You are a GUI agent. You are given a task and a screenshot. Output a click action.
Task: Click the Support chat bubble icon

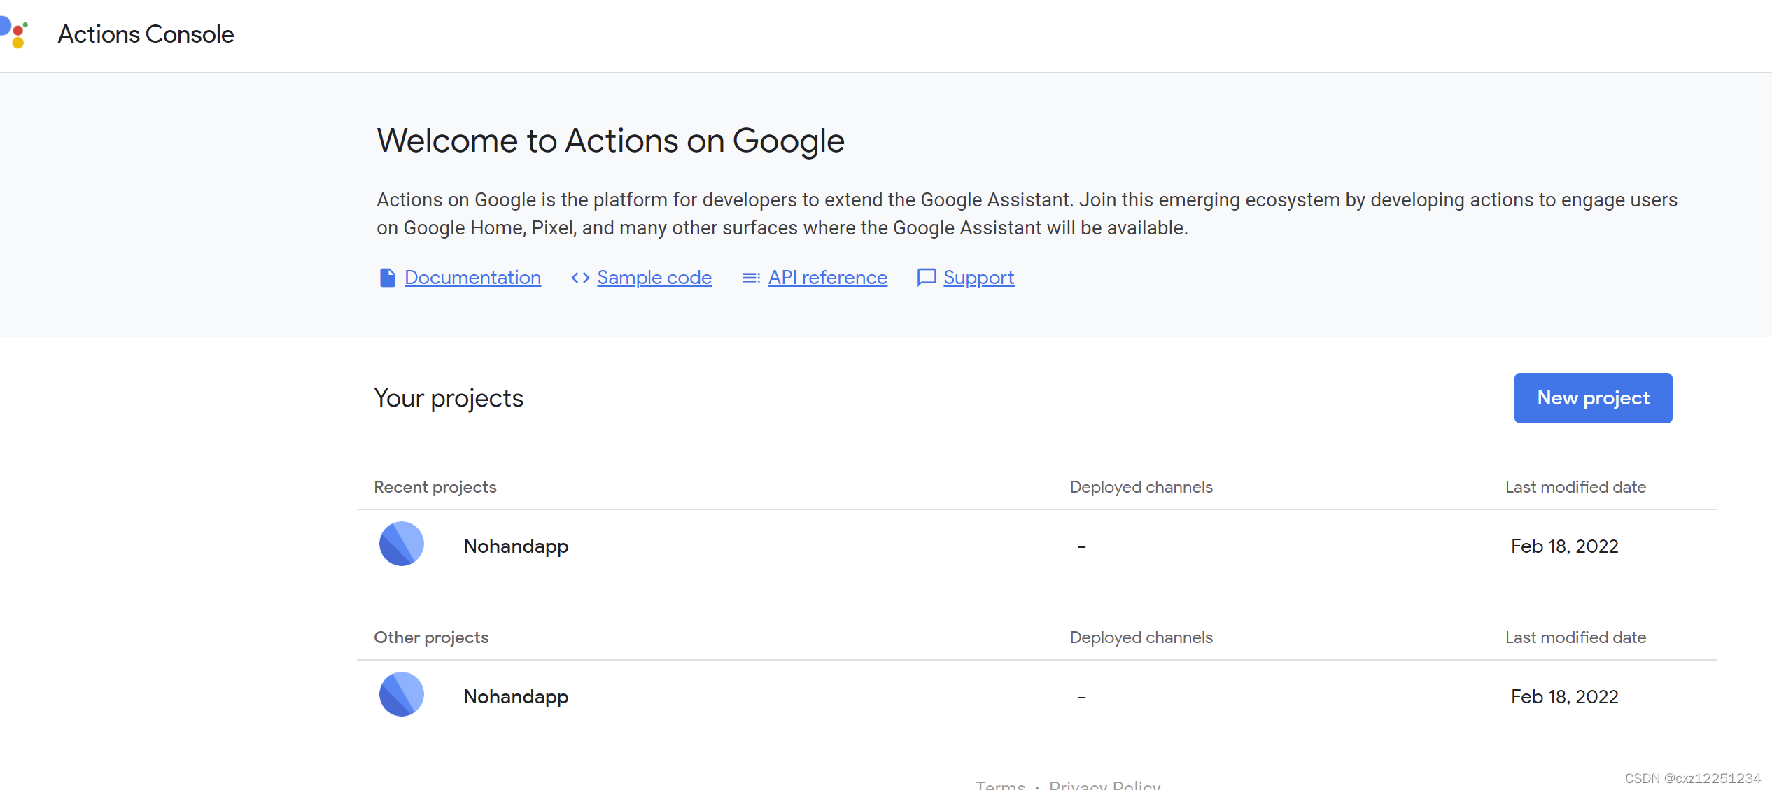927,278
